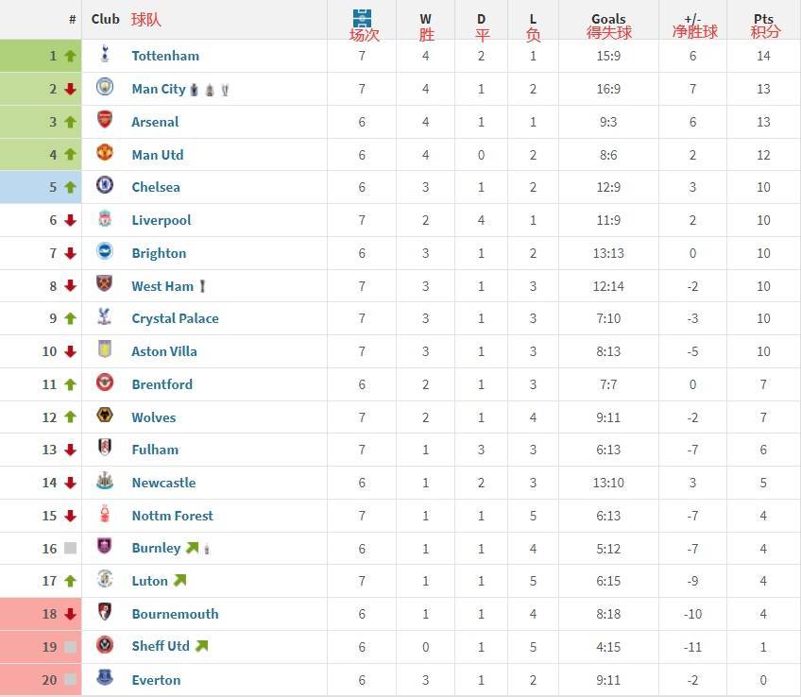
Task: Click the Chelsea club badge icon
Action: (105, 186)
